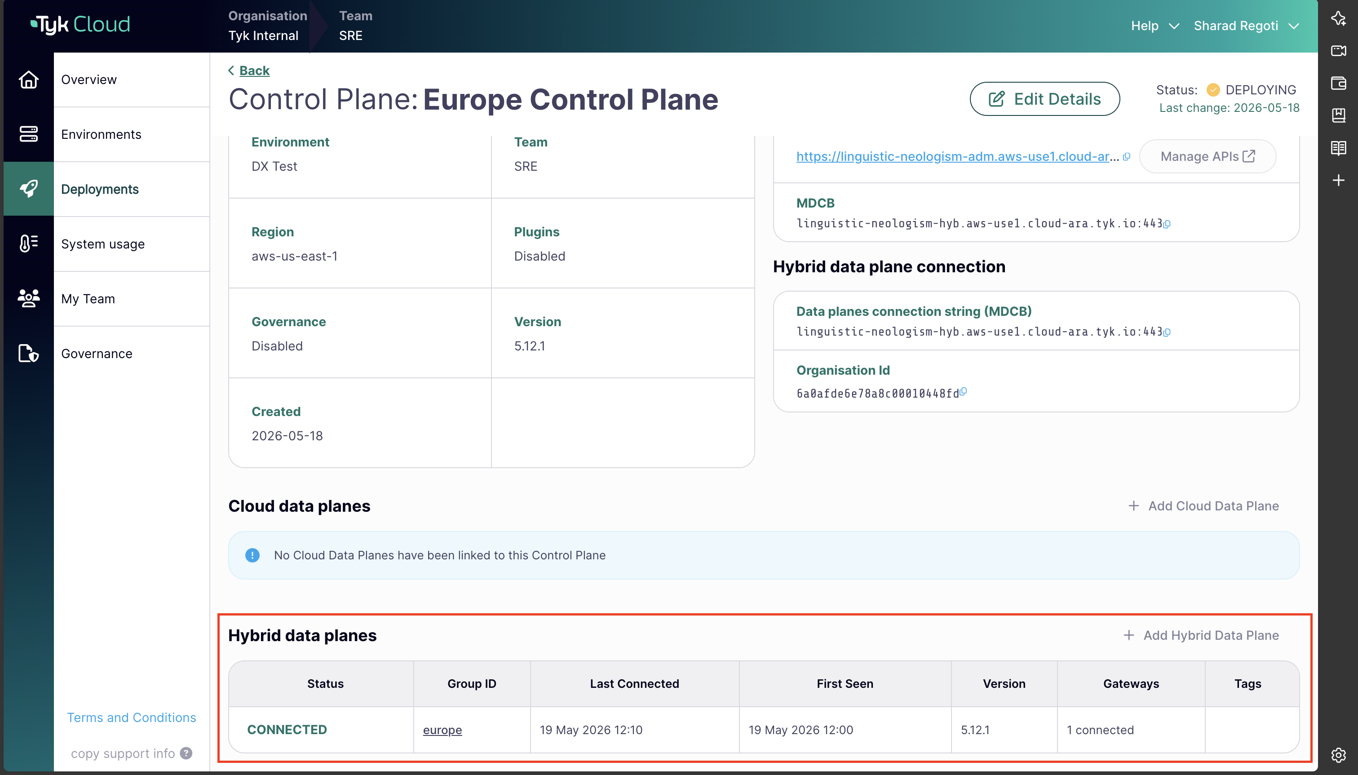Viewport: 1358px width, 775px height.
Task: Expand the Help dropdown menu
Action: [1155, 26]
